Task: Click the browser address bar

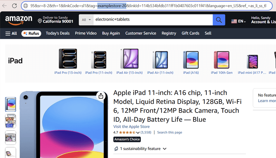Action: tap(147, 6)
